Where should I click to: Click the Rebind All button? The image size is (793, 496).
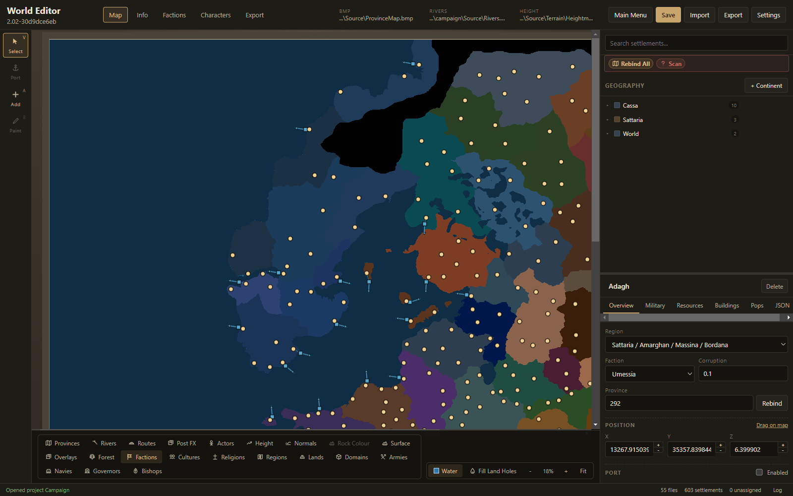click(x=631, y=63)
